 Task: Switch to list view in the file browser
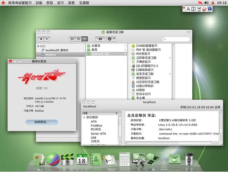pyautogui.click(x=78, y=39)
